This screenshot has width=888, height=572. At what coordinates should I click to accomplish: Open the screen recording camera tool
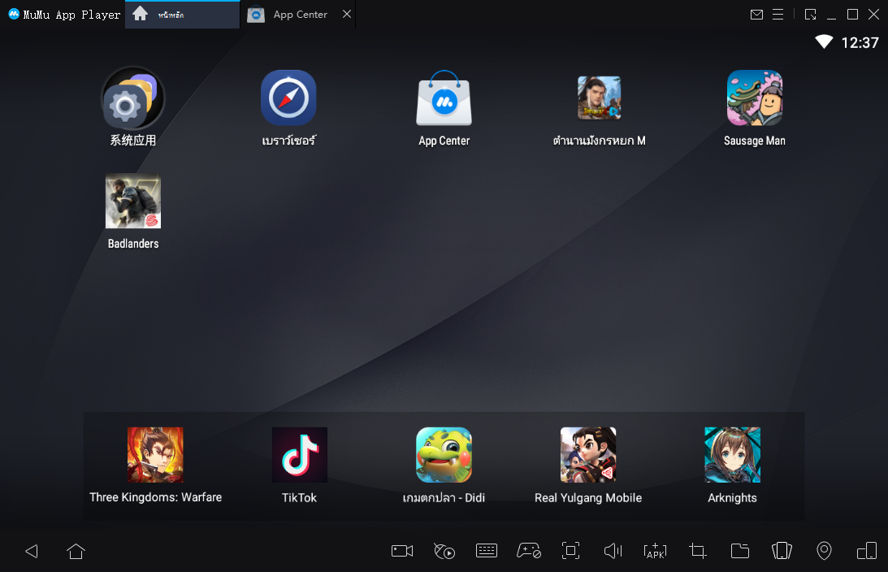[402, 551]
